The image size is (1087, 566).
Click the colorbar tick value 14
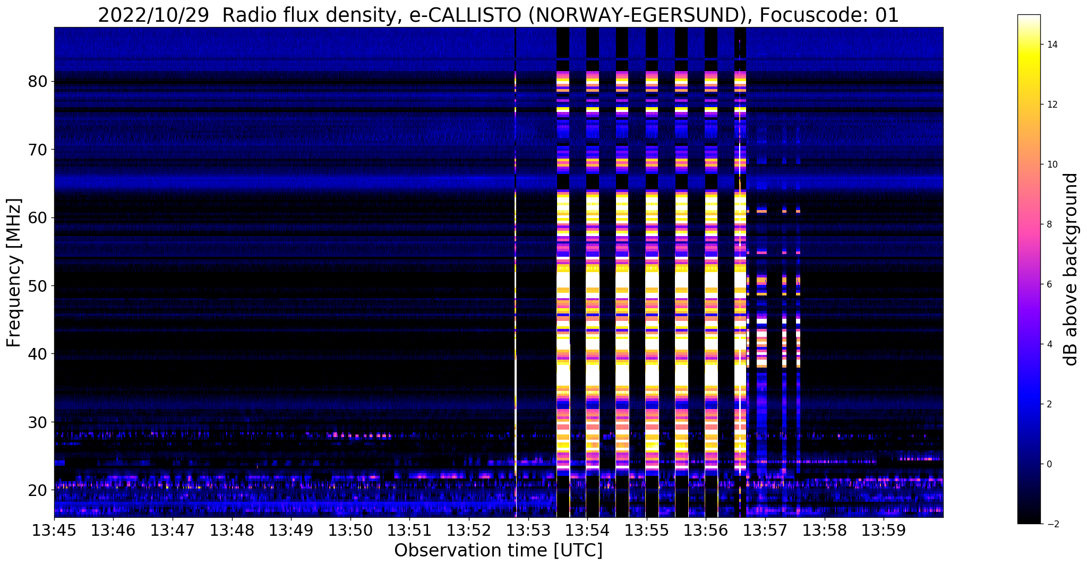point(1051,45)
